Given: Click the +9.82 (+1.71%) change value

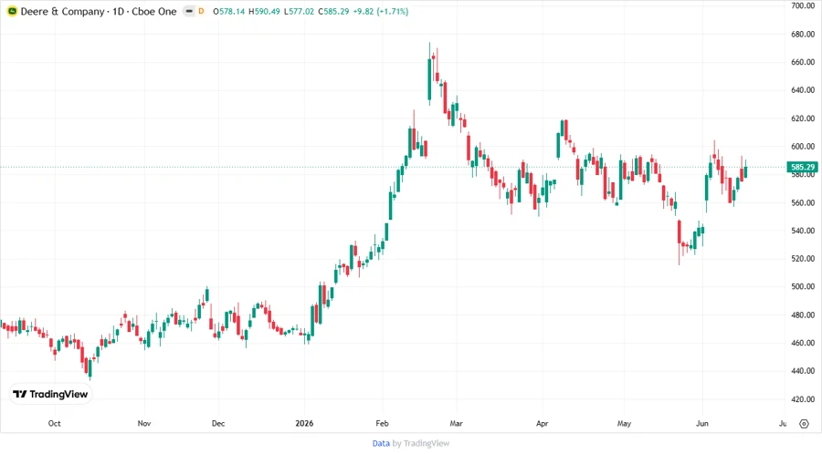Looking at the screenshot, I should pyautogui.click(x=381, y=12).
